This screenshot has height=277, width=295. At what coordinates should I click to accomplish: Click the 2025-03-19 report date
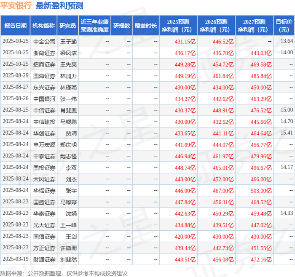pos(16,259)
